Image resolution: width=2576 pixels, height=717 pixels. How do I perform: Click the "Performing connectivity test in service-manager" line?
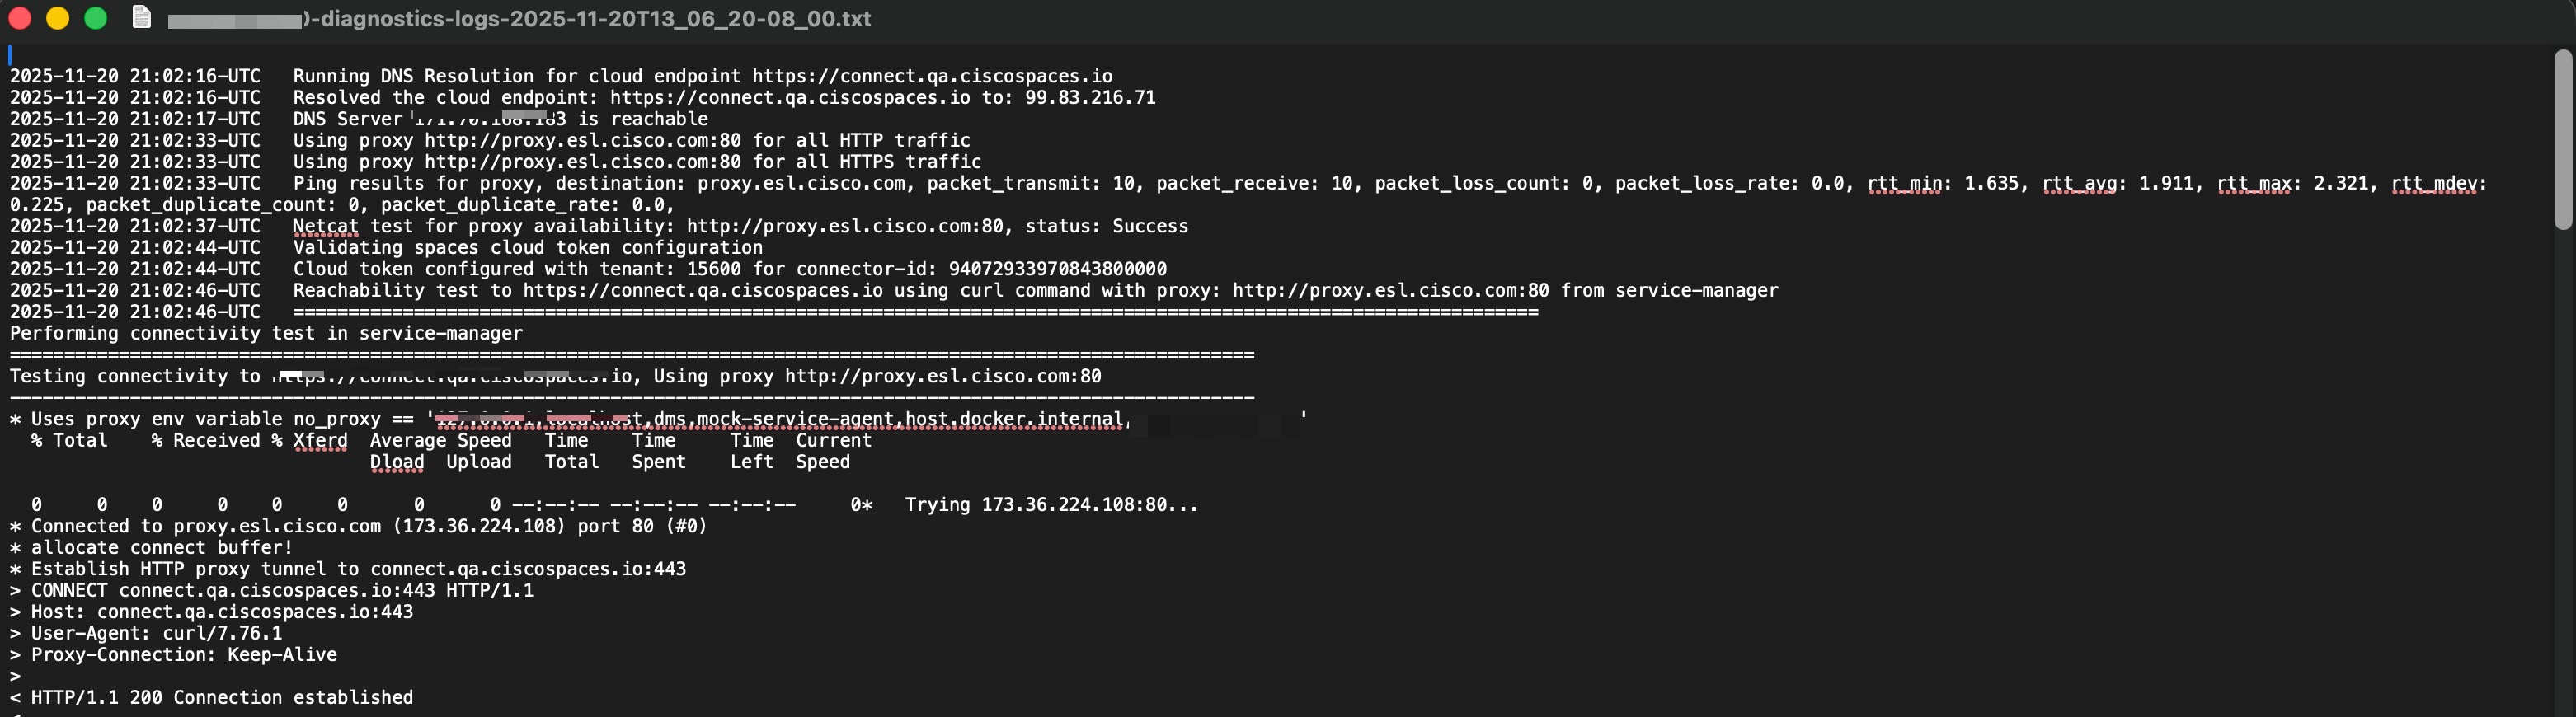click(266, 334)
